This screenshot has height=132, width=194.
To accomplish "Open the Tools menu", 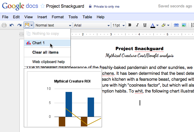I will pyautogui.click(x=73, y=17).
